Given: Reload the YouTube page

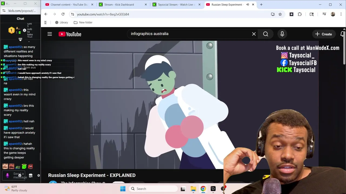Looking at the screenshot, I should point(63,14).
